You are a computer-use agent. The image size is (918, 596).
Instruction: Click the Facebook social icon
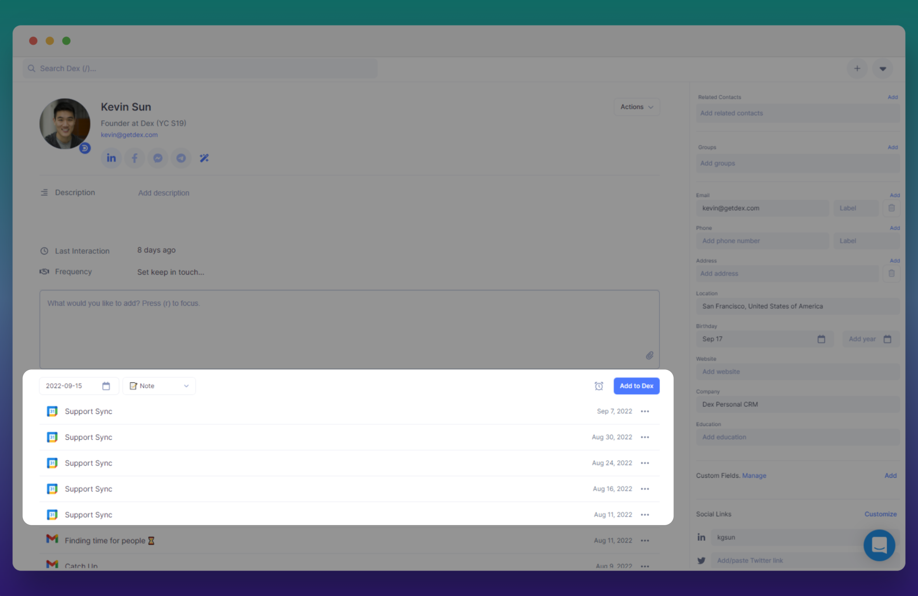[135, 158]
